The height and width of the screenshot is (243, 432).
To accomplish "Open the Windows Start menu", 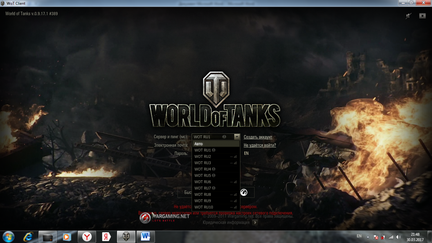I will (8, 237).
